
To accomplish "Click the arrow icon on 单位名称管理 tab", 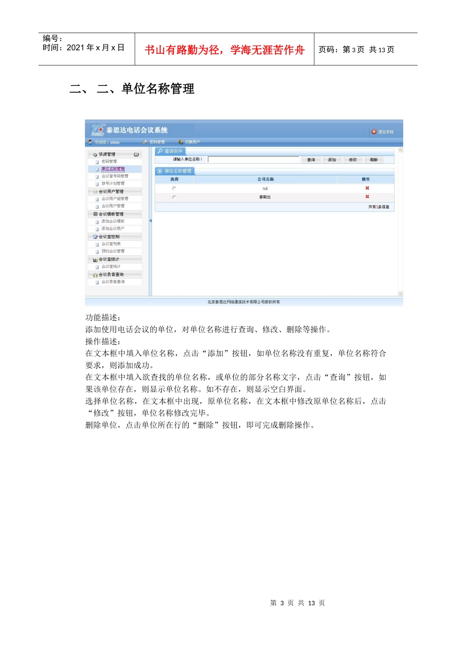I will pos(160,171).
